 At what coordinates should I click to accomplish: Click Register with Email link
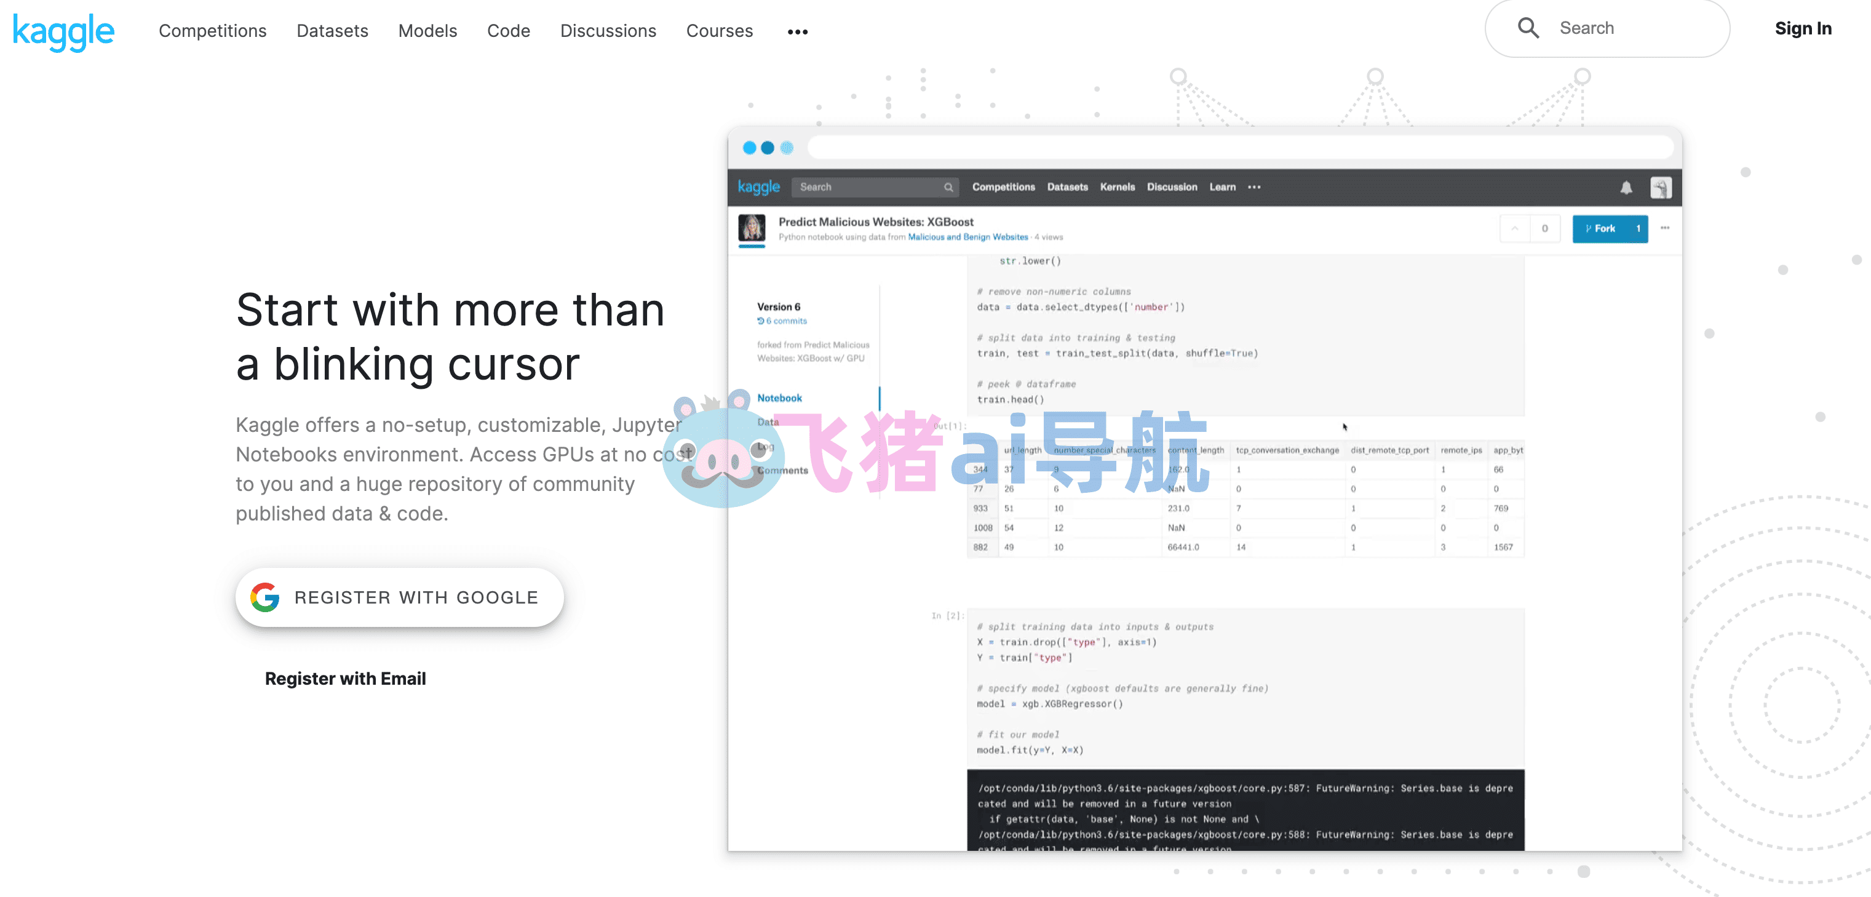pyautogui.click(x=345, y=679)
